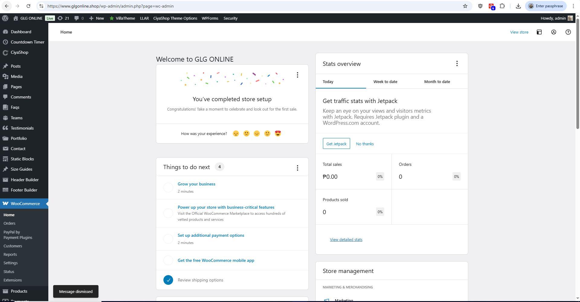Toggle the Power up your store task circle
The width and height of the screenshot is (580, 302).
(168, 213)
